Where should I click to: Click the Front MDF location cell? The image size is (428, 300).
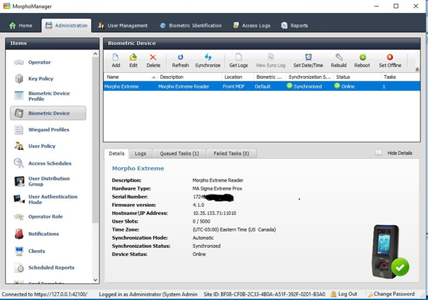(233, 87)
